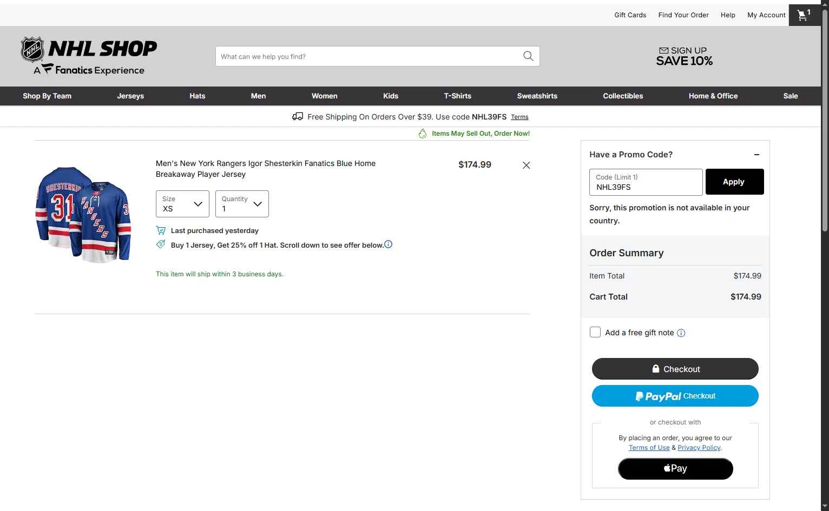Click the jersey price $174.99
The height and width of the screenshot is (511, 829).
click(475, 165)
